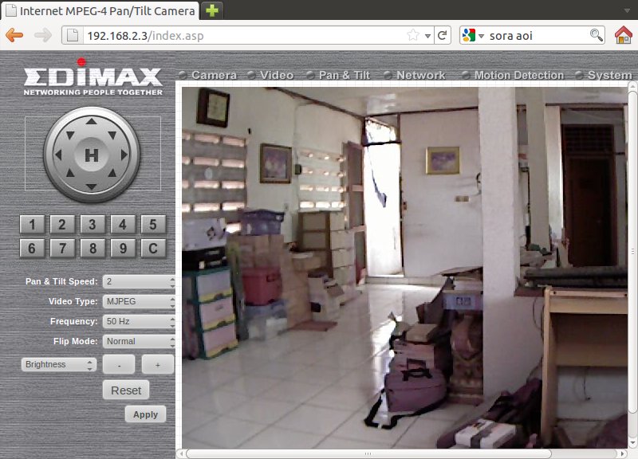Move camera diagonally down-right
The height and width of the screenshot is (459, 638).
pos(112,174)
